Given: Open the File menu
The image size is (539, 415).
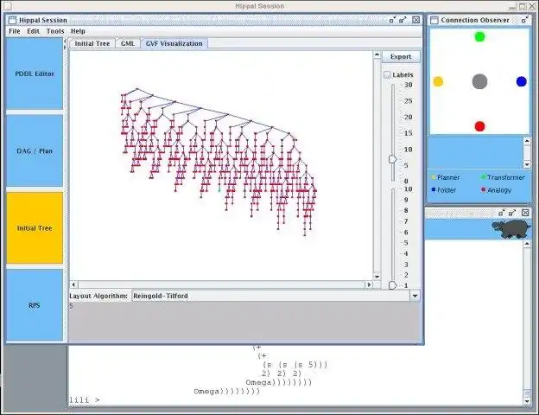Looking at the screenshot, I should [15, 31].
